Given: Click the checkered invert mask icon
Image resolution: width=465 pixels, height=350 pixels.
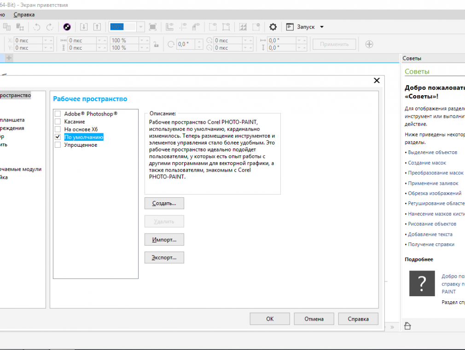Looking at the screenshot, I should pos(243,27).
